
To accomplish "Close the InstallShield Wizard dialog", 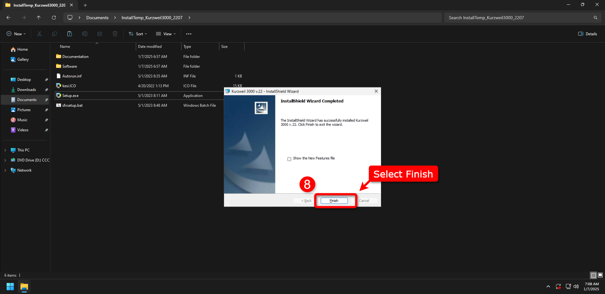I will [x=376, y=91].
